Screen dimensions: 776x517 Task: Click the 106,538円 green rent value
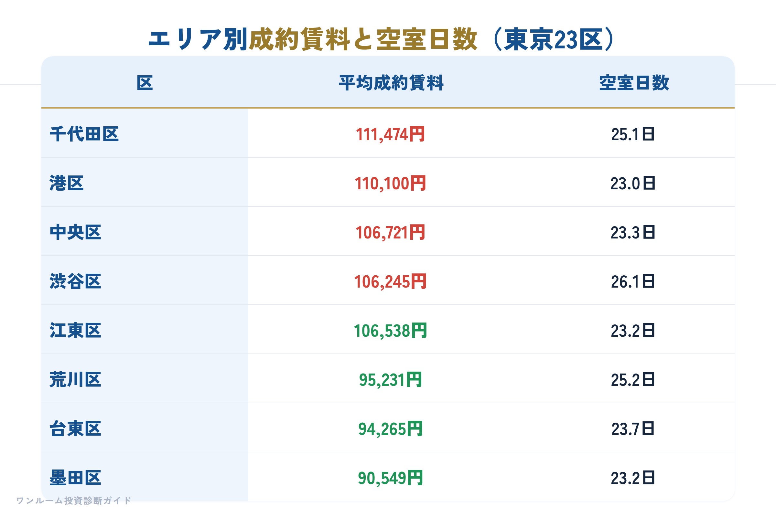390,331
